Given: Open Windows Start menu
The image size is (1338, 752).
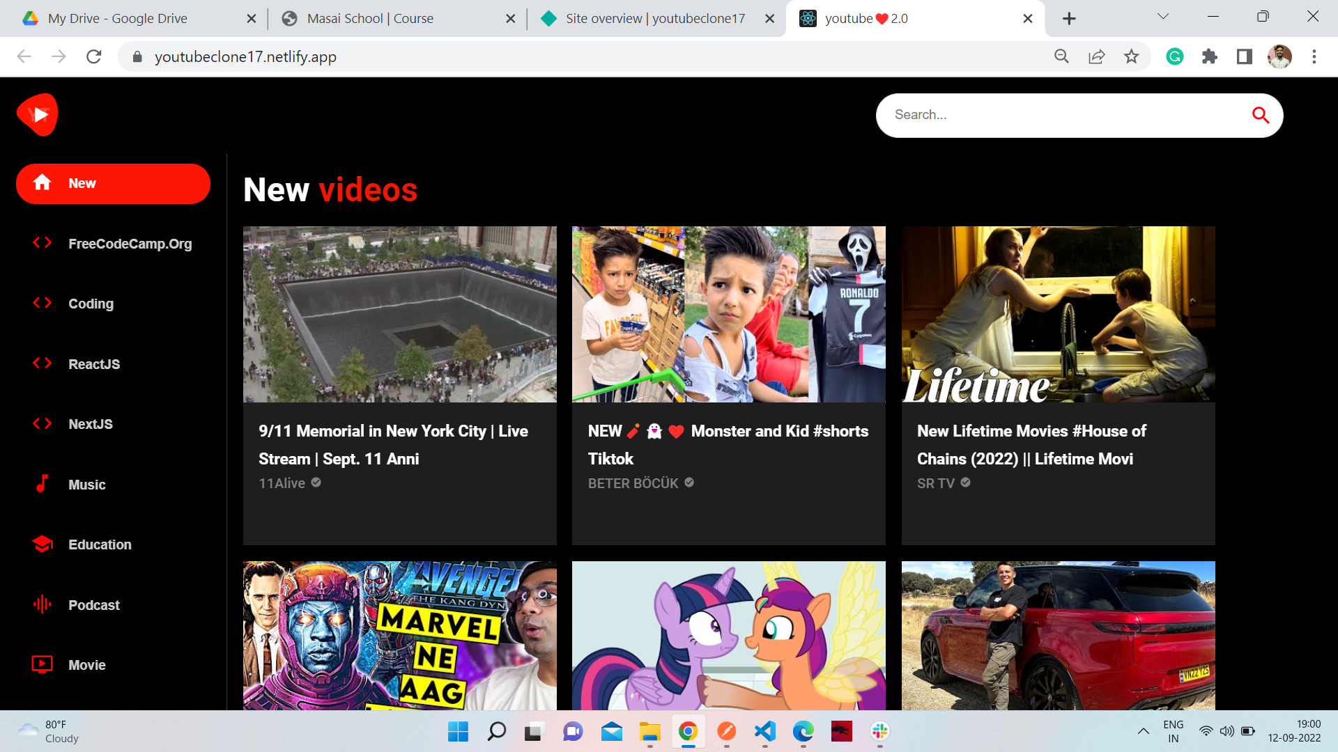Looking at the screenshot, I should pyautogui.click(x=458, y=731).
